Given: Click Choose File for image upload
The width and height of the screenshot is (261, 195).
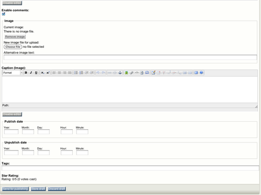Looking at the screenshot, I should click(x=13, y=47).
